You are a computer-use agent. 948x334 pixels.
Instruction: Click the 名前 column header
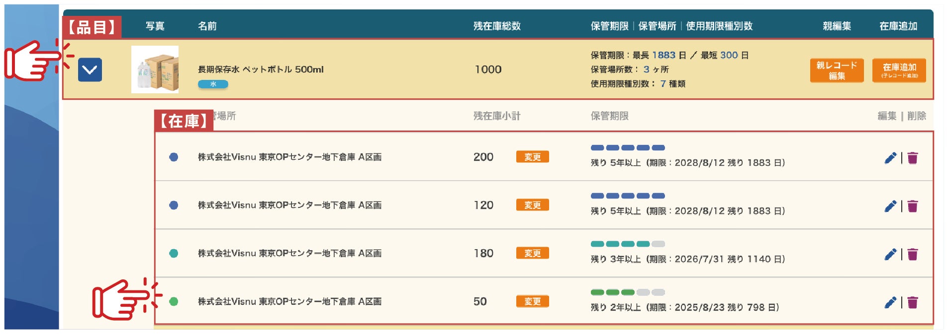point(207,26)
